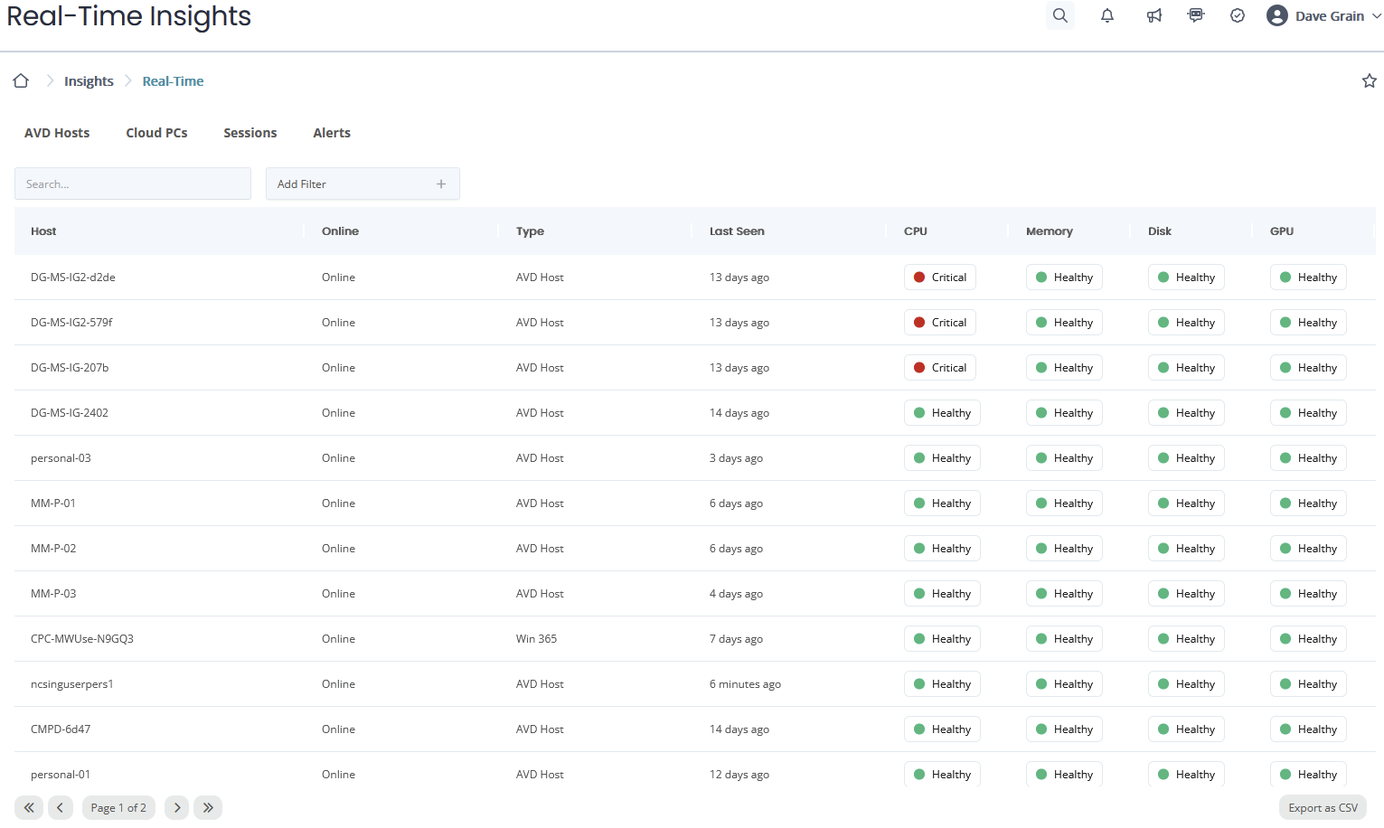Go to next page arrow

177,807
